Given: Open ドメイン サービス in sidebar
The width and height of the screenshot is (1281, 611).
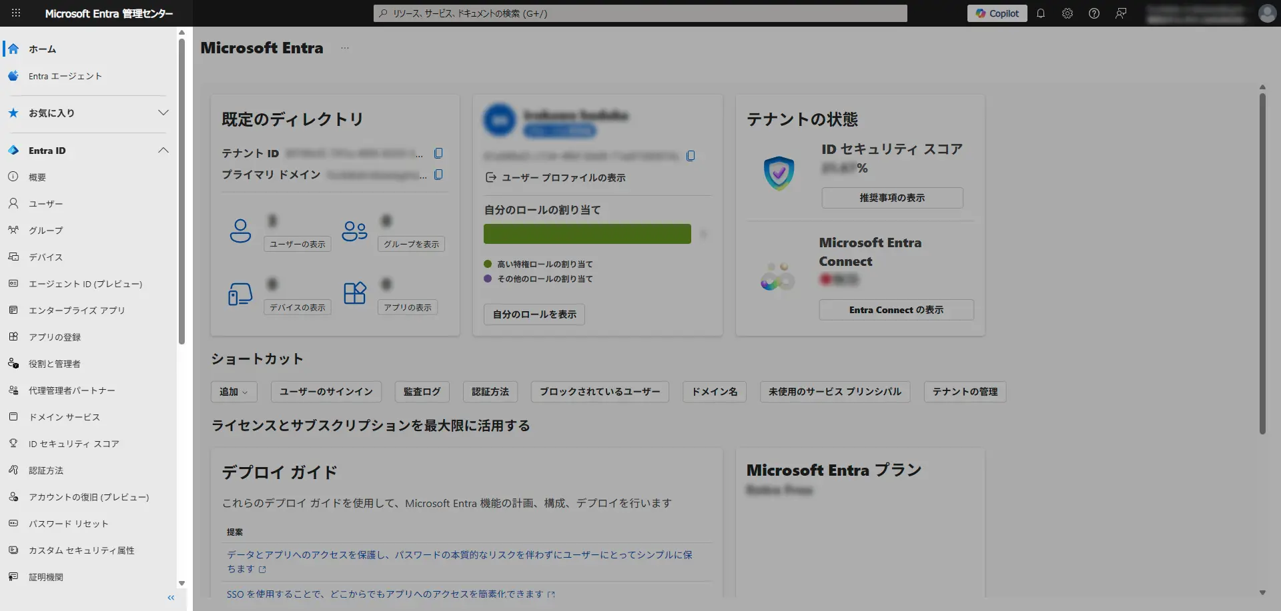Looking at the screenshot, I should [89, 417].
